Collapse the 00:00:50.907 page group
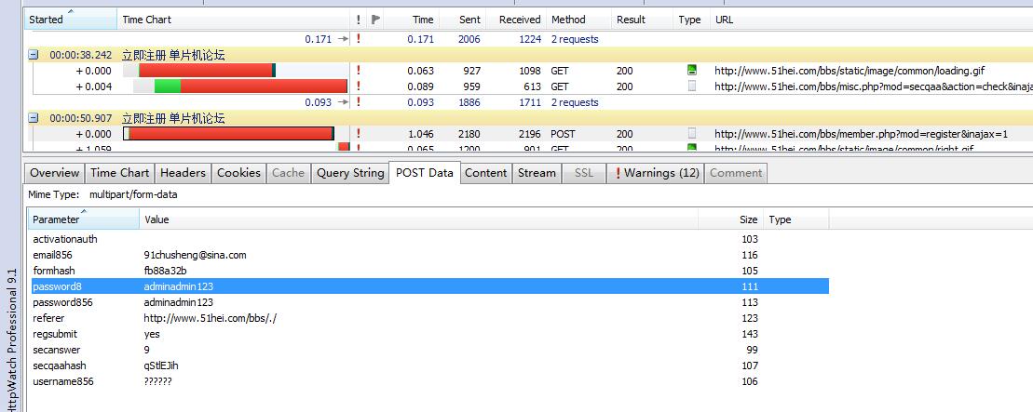1033x412 pixels. pos(34,118)
